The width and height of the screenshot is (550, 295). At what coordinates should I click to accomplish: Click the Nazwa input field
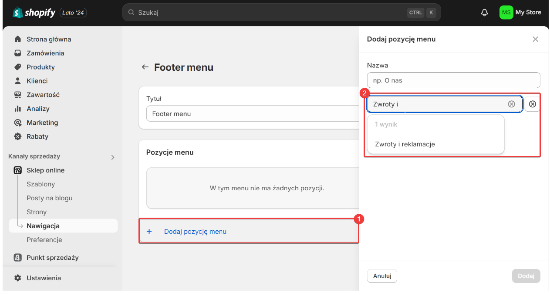point(454,80)
